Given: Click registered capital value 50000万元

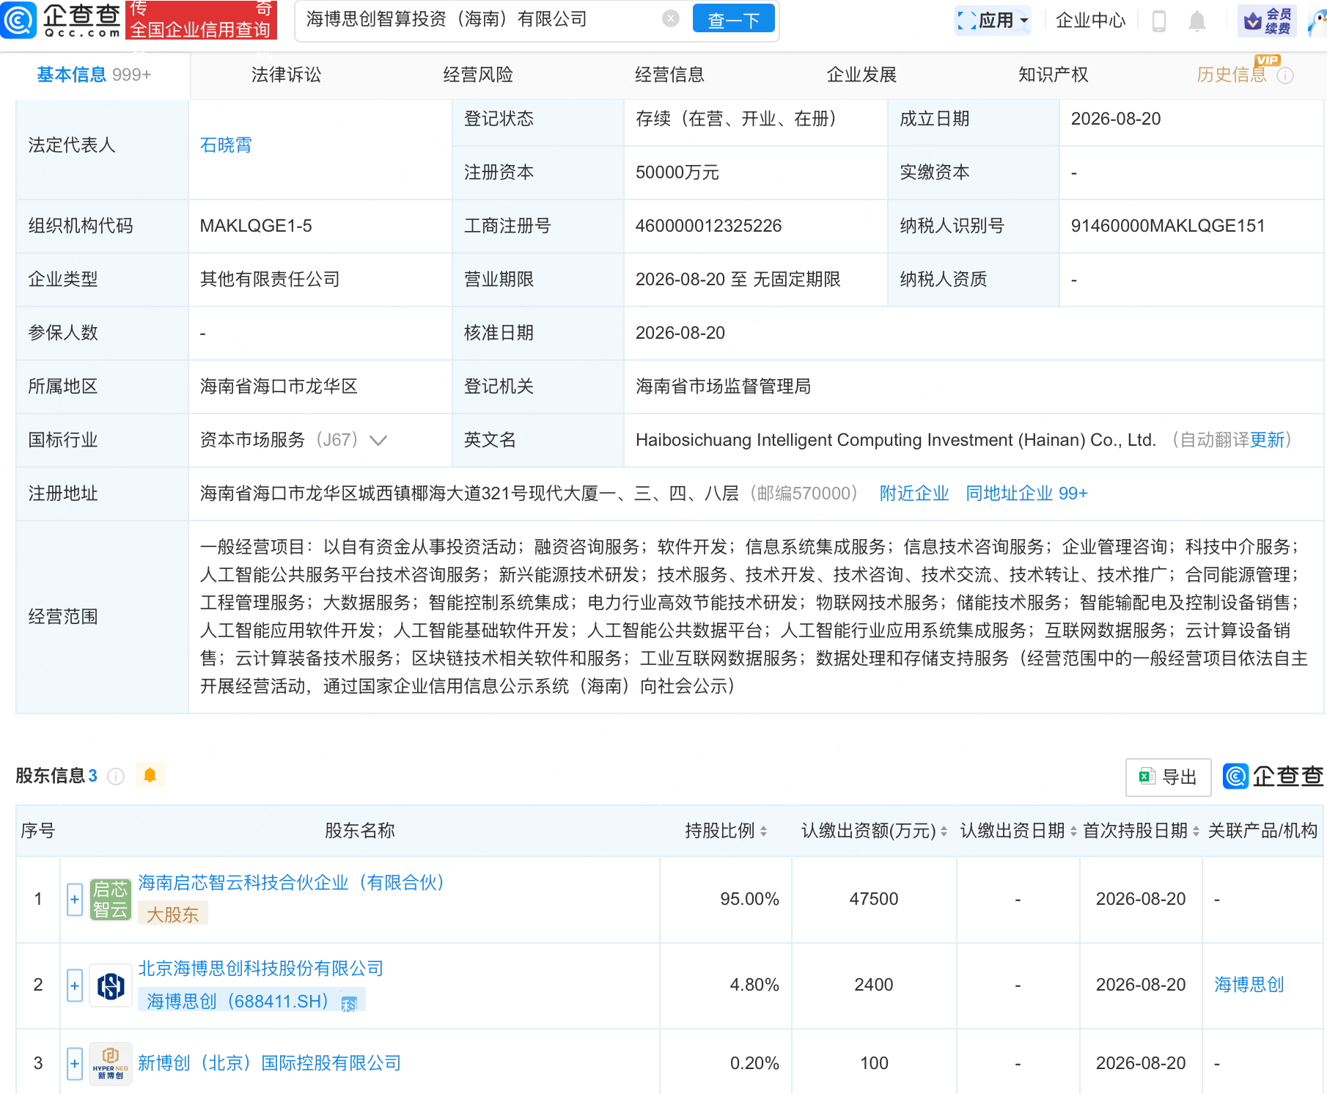Looking at the screenshot, I should pos(677,172).
